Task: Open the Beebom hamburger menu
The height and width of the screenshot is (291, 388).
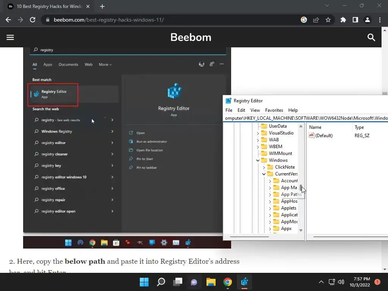Action: pyautogui.click(x=10, y=38)
